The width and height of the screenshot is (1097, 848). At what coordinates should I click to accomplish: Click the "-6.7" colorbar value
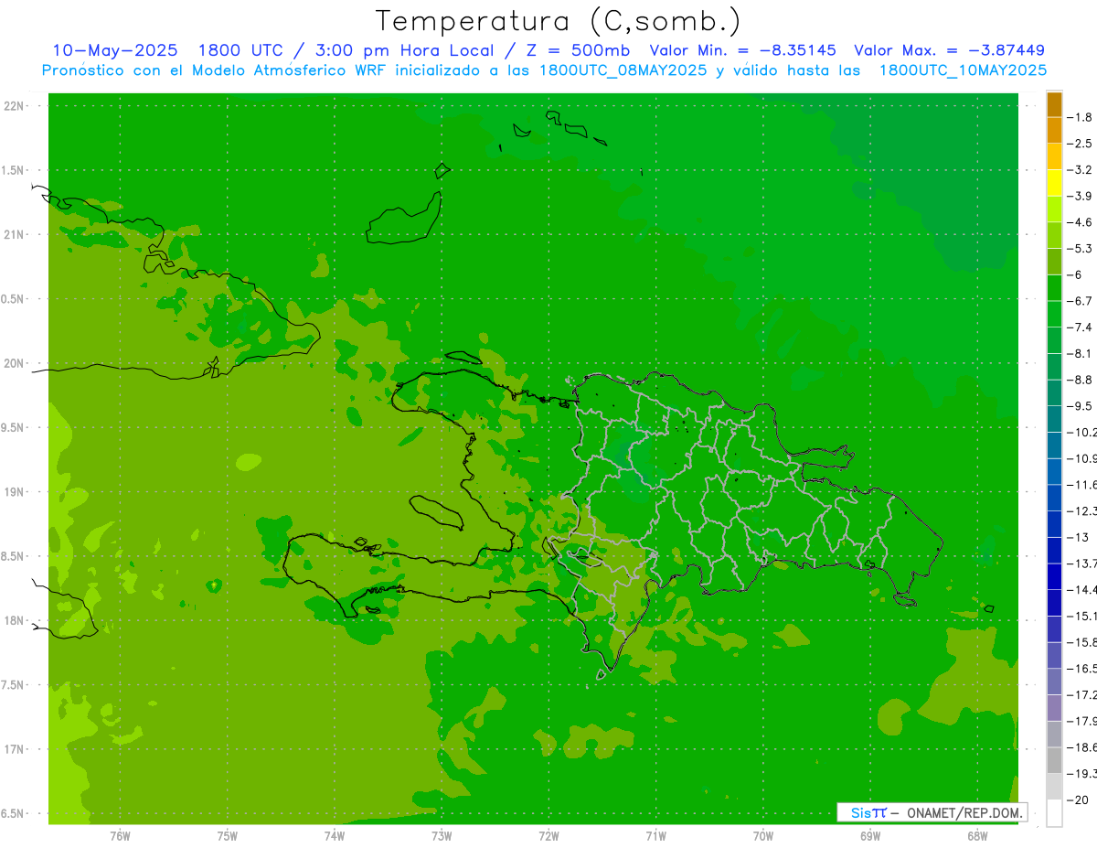[1081, 301]
